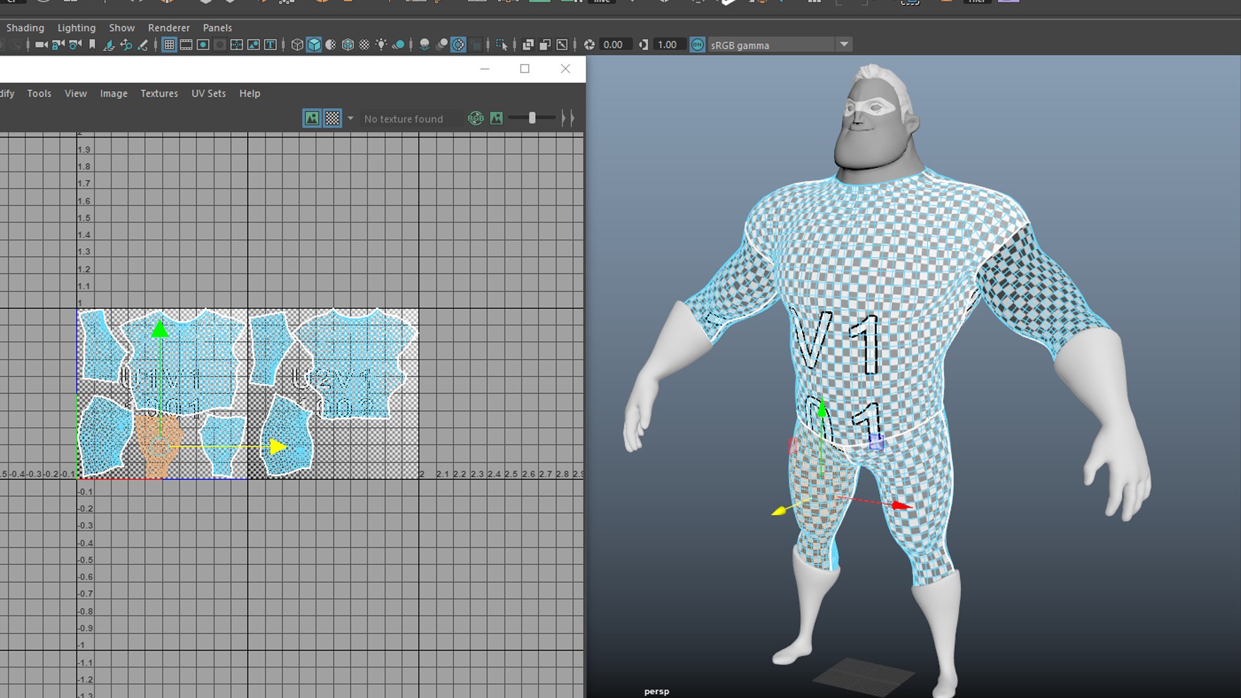The width and height of the screenshot is (1241, 698).
Task: Toggle X-Ray Active Components icon
Action: pos(545,45)
